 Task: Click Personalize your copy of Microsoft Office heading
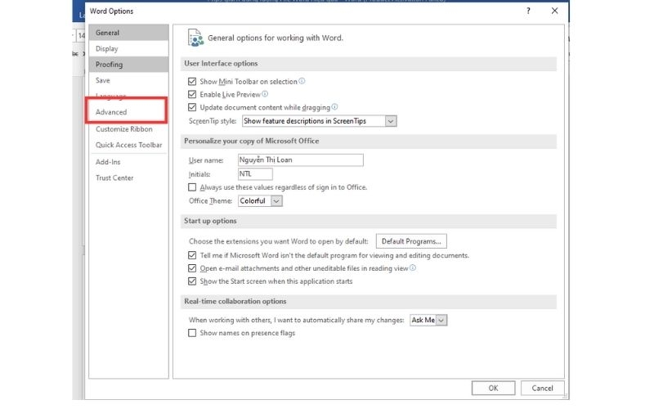pos(252,141)
